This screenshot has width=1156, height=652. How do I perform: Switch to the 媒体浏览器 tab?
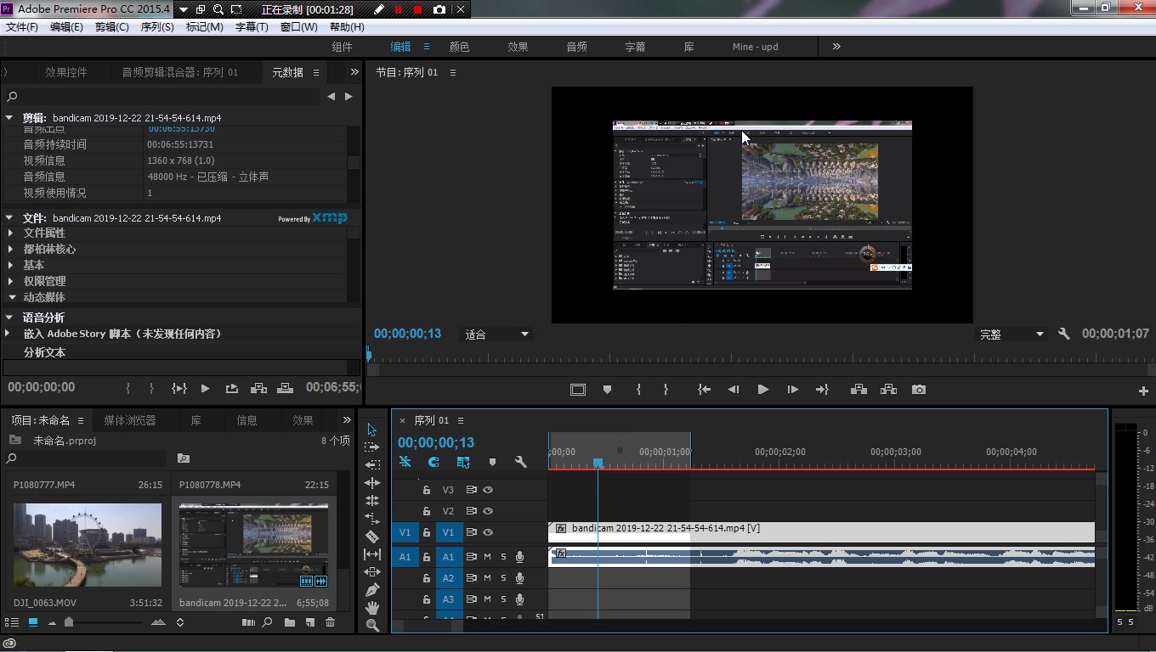(130, 420)
